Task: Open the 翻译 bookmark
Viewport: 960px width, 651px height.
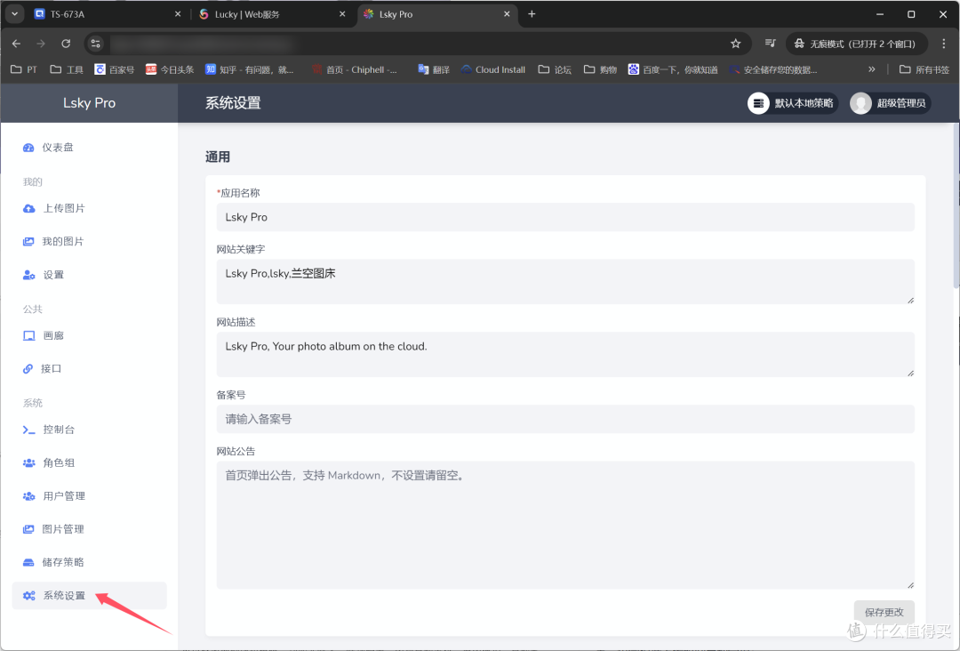Action: coord(434,69)
